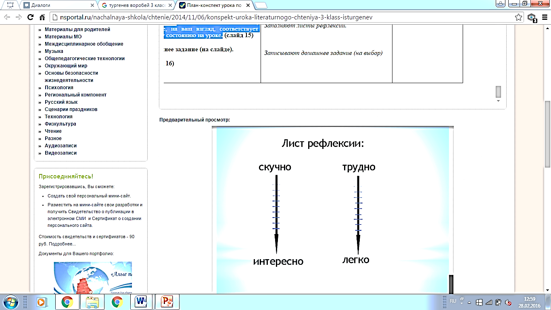Click text 'Записывают домашнее задание (на выбор)'
551x310 pixels.
coord(323,53)
